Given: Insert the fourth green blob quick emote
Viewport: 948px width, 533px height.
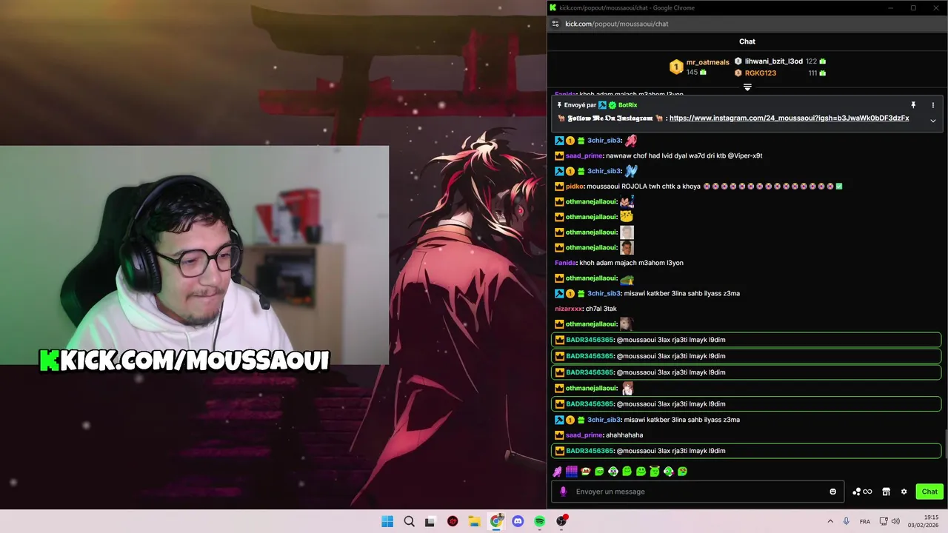Looking at the screenshot, I should tap(599, 472).
